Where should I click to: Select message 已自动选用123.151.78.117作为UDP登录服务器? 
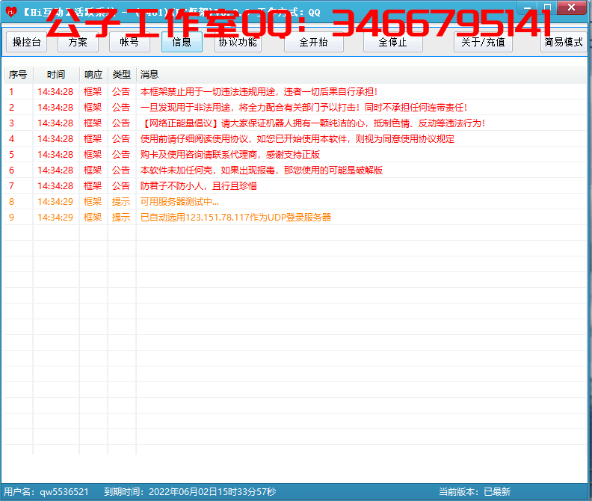point(235,218)
